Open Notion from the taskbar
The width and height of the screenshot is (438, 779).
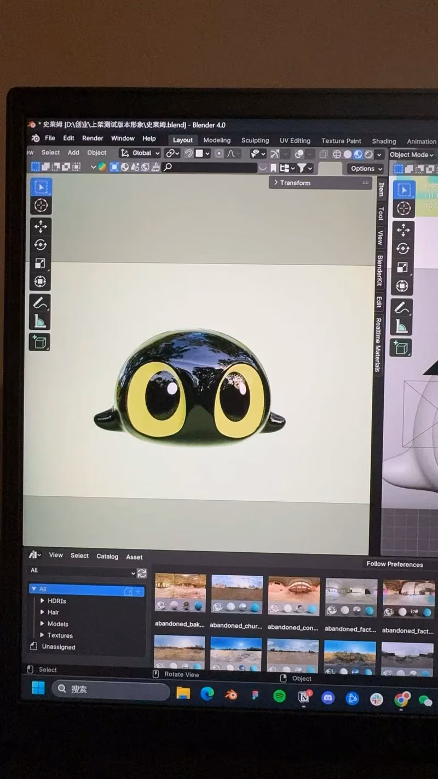coord(304,697)
